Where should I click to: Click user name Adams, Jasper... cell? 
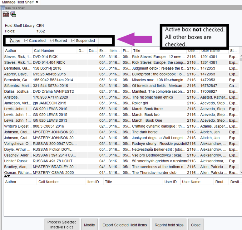point(214,126)
